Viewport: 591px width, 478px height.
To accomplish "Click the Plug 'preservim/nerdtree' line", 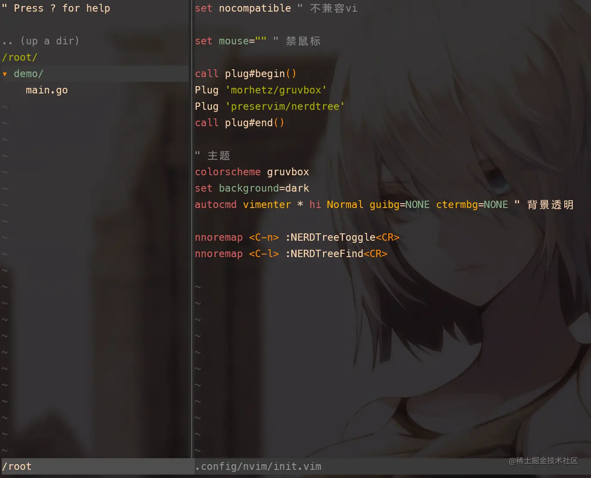I will [270, 106].
